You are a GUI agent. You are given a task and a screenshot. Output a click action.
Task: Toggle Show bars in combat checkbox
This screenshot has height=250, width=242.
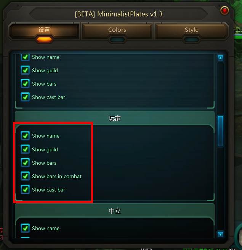coord(25,176)
